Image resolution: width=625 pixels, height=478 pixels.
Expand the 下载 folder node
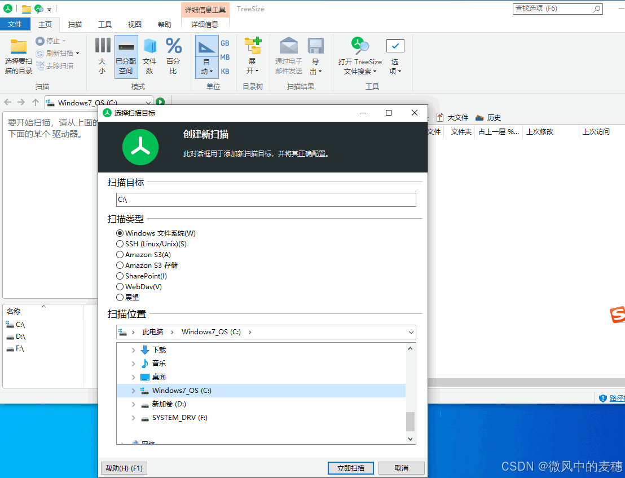coord(134,350)
